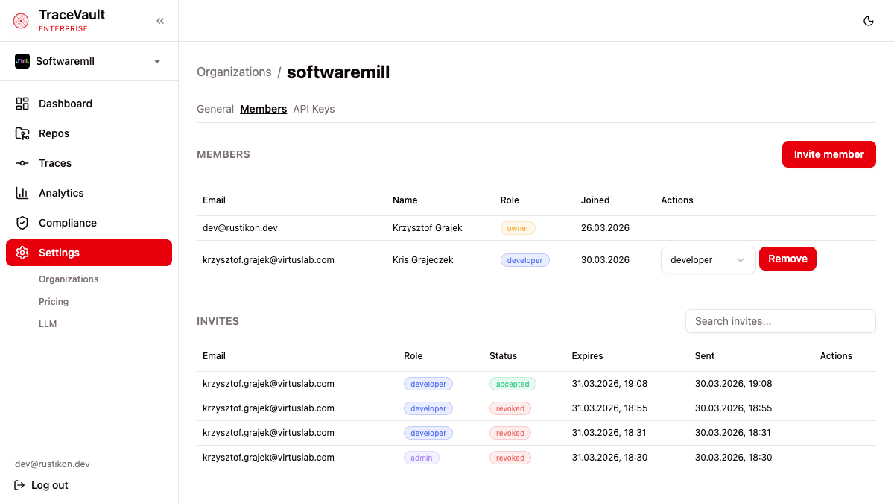Toggle dark mode with the moon icon
The width and height of the screenshot is (894, 503).
coord(868,21)
